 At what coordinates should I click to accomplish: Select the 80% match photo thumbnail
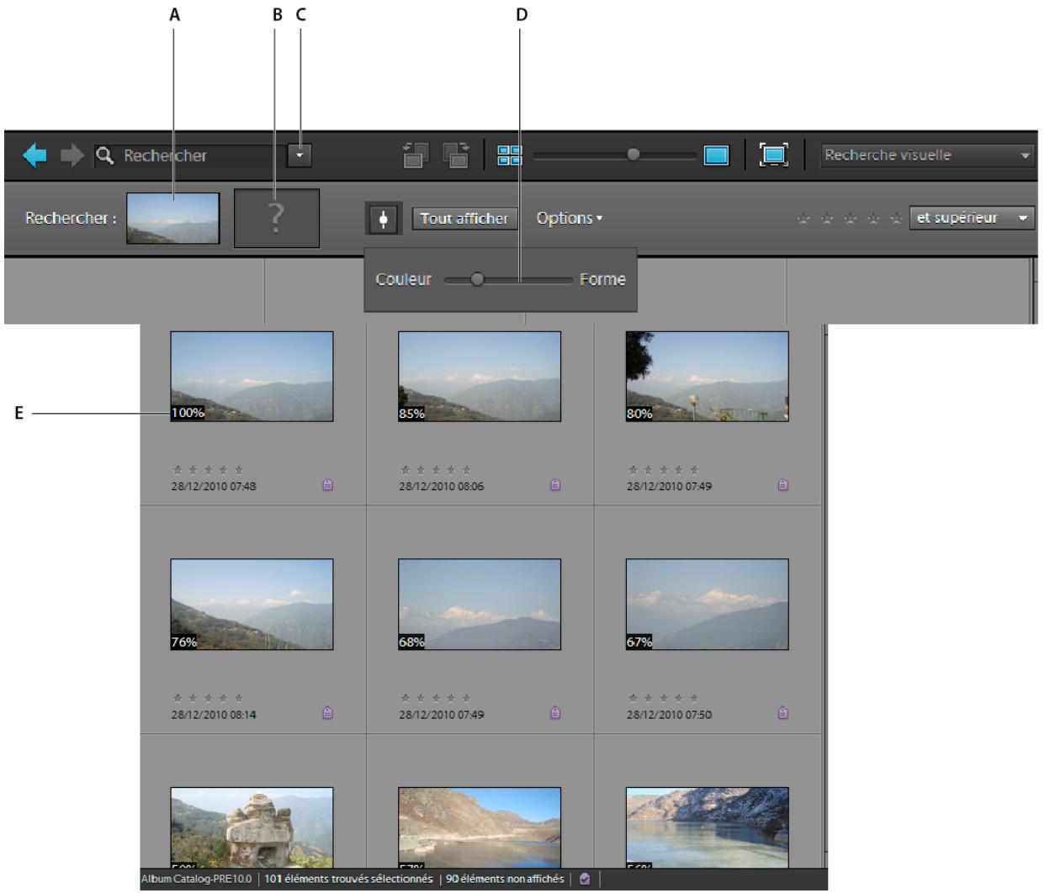tap(708, 376)
